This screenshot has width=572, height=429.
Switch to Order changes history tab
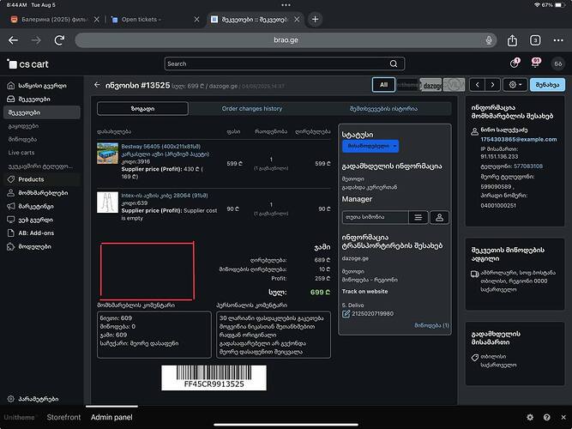click(251, 109)
